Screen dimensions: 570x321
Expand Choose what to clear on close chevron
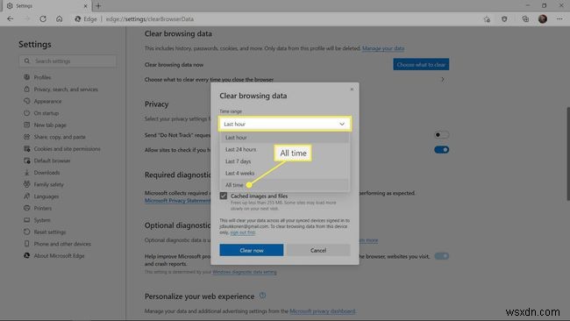pos(442,79)
